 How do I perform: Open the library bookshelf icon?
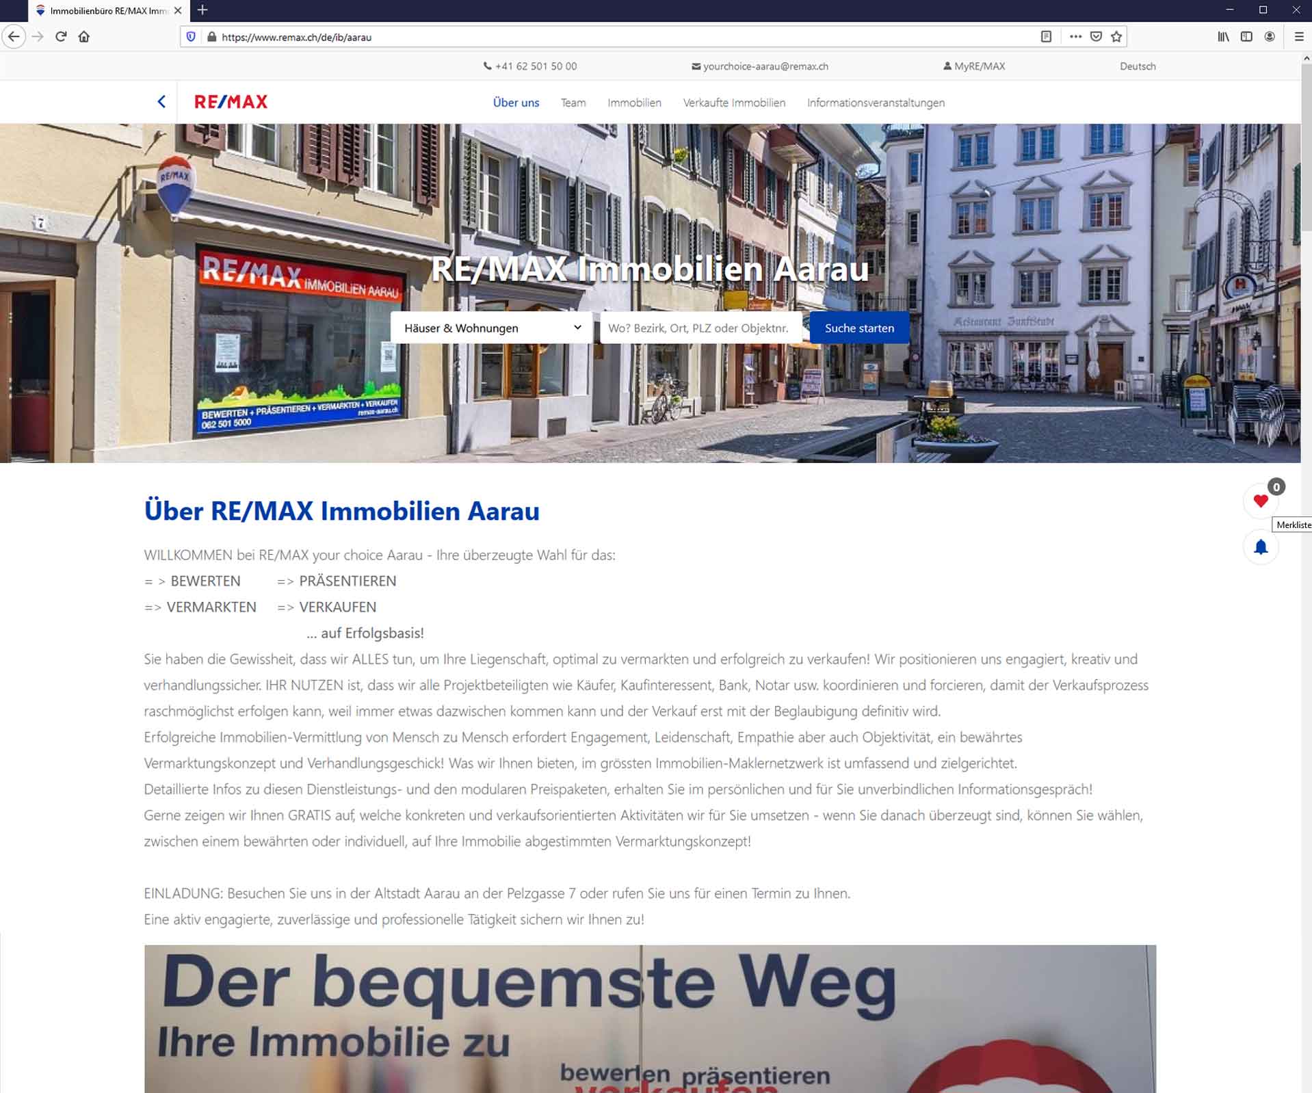pyautogui.click(x=1223, y=37)
